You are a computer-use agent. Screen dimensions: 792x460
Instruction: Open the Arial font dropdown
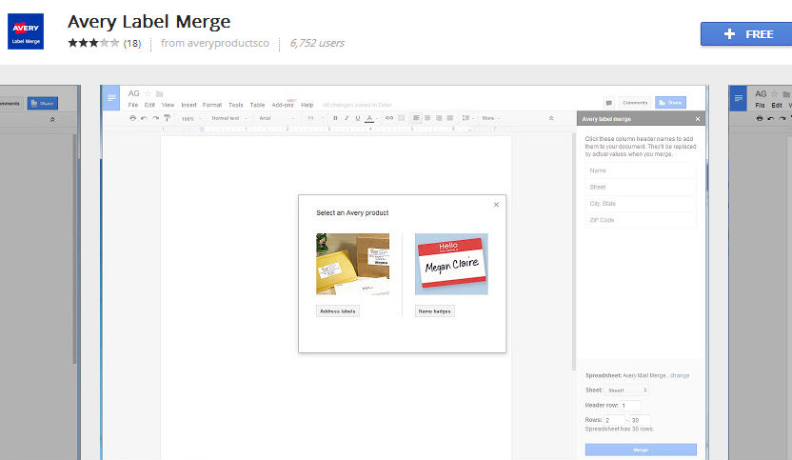pyautogui.click(x=277, y=118)
